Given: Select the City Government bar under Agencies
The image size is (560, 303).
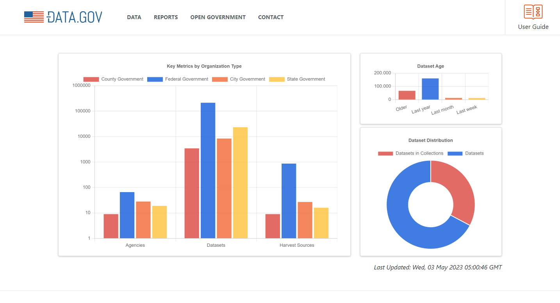Looking at the screenshot, I should (x=143, y=220).
